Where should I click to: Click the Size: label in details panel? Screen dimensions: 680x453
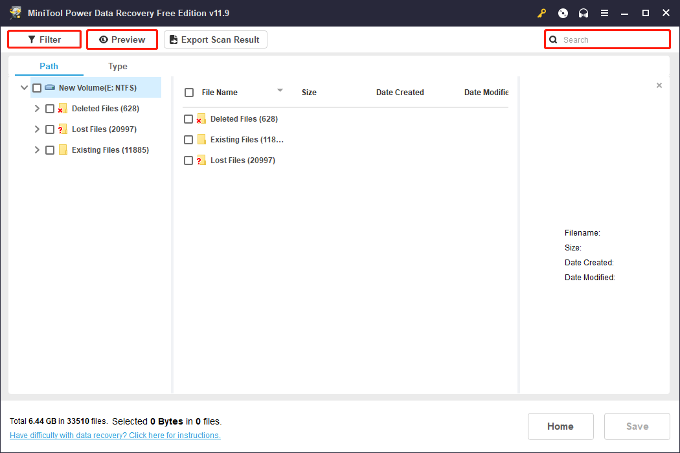573,247
